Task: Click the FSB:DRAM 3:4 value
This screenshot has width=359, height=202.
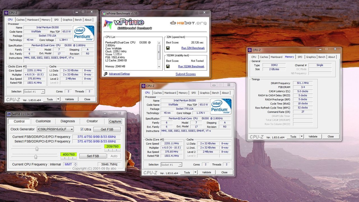Action: tap(303, 87)
